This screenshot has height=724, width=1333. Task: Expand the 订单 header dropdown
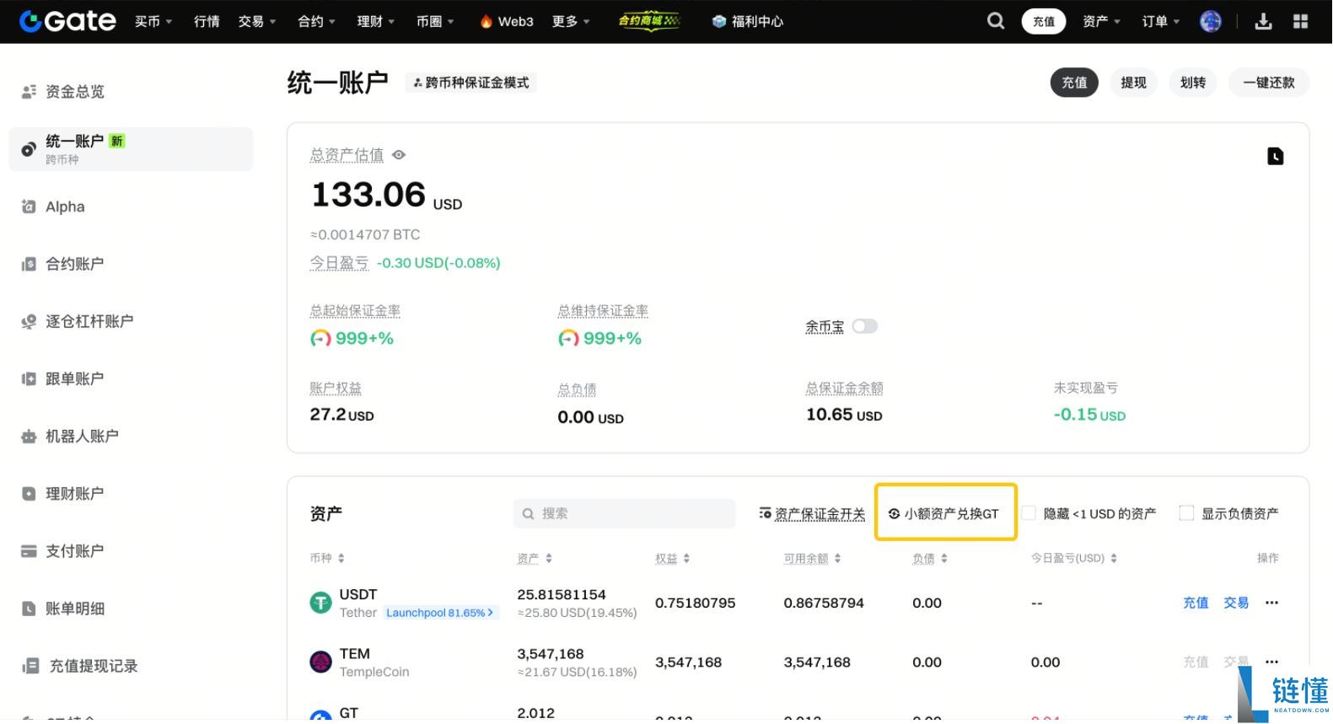1161,21
